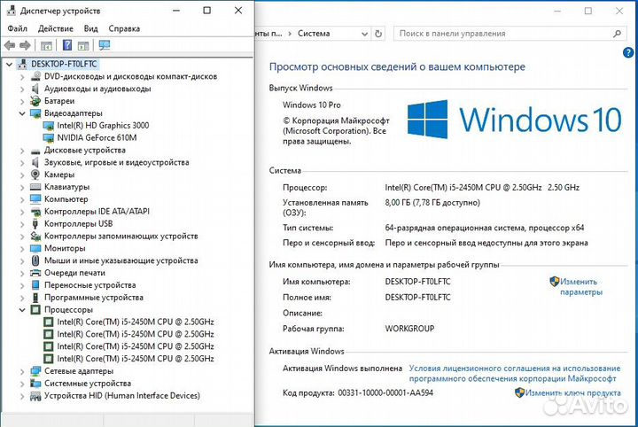This screenshot has height=427, width=638.
Task: Open the Microsoft license terms link
Action: point(514,373)
